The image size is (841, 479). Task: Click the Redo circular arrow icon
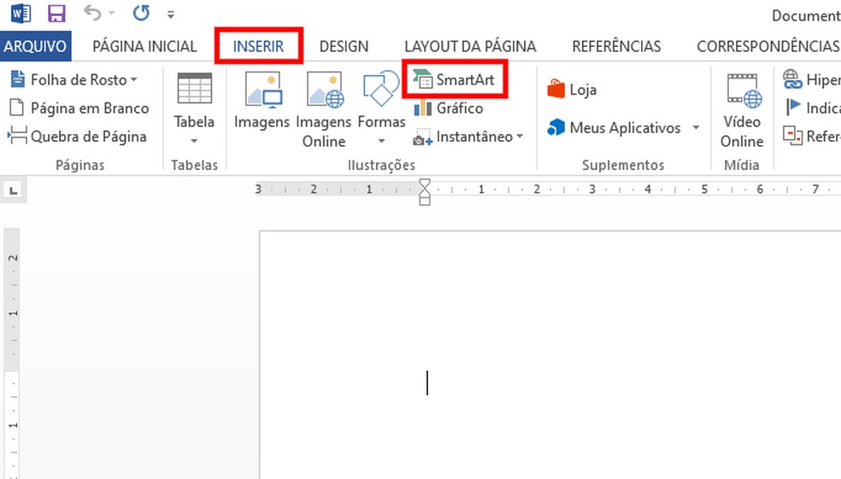pyautogui.click(x=141, y=14)
